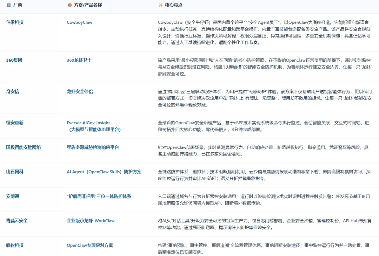Open the "护航而非拦阻"三位一体防护体系 link
The image size is (379, 256).
[x=99, y=196]
